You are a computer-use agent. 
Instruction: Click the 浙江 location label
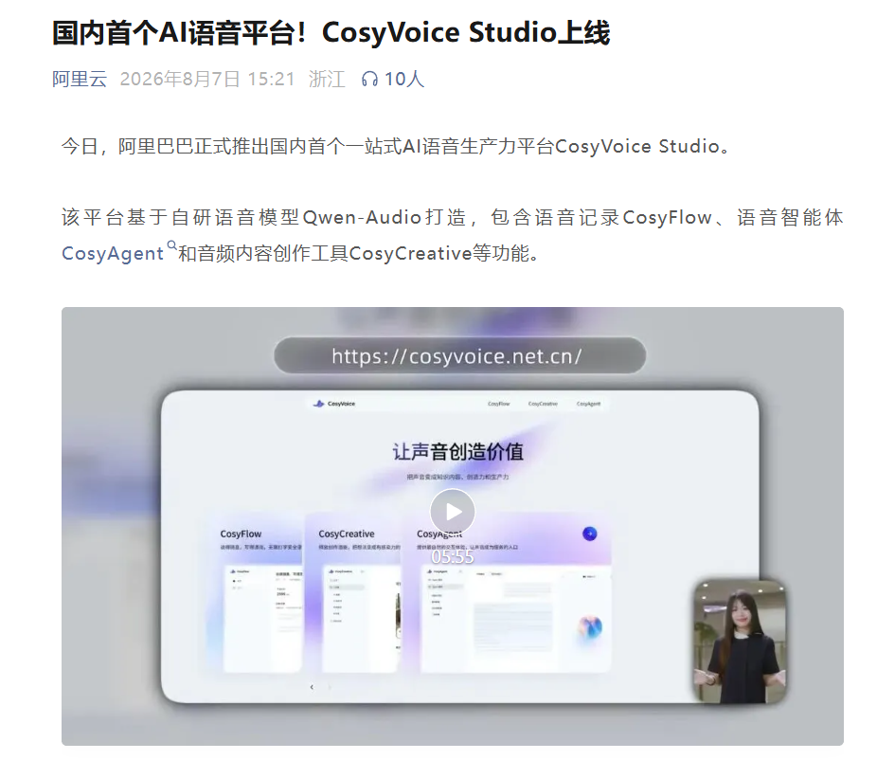click(x=327, y=79)
